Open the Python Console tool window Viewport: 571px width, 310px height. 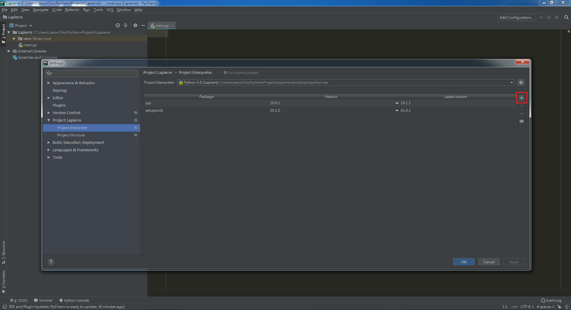tap(74, 300)
